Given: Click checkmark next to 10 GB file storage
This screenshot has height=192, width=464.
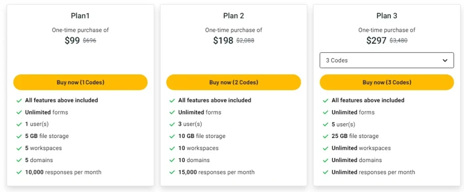Looking at the screenshot, I should click(x=172, y=136).
